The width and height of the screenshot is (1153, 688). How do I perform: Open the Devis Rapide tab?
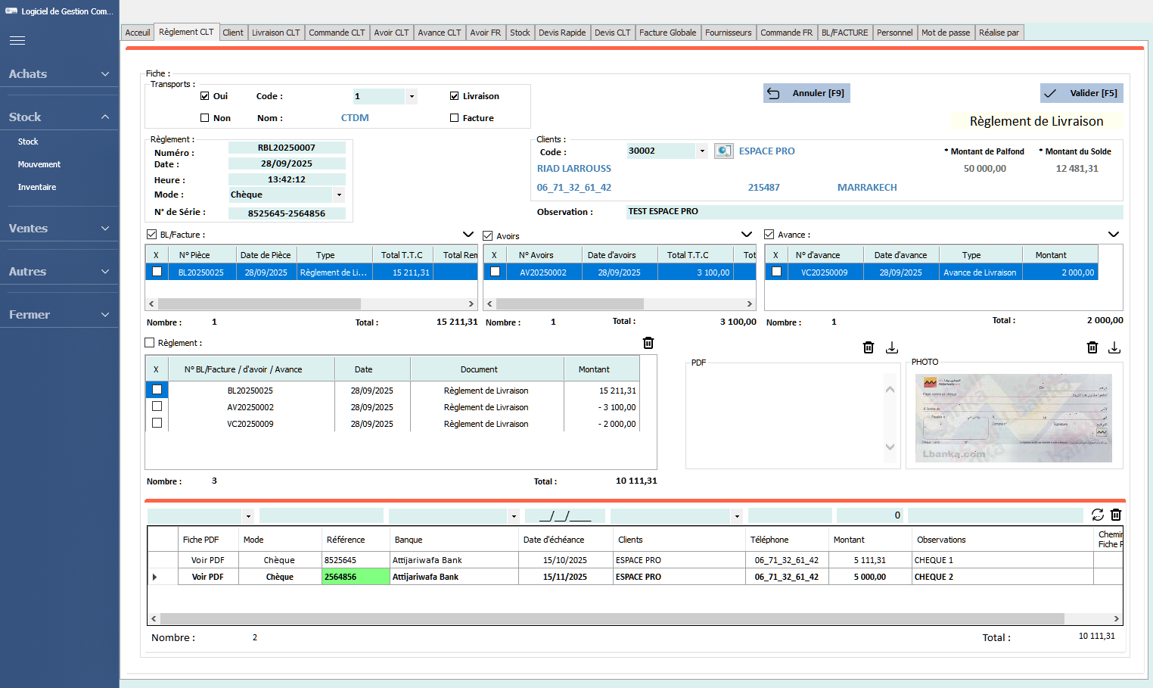562,33
